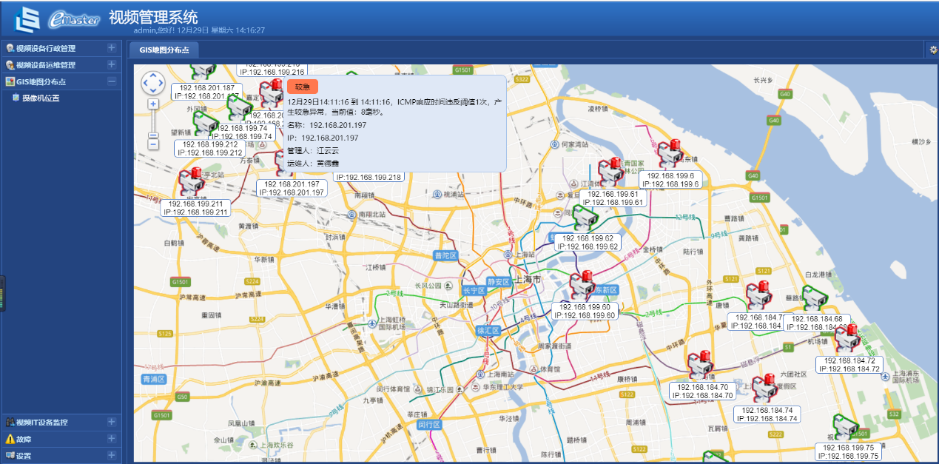Click the 徐汇区 district label on map
The height and width of the screenshot is (464, 939).
tap(489, 330)
